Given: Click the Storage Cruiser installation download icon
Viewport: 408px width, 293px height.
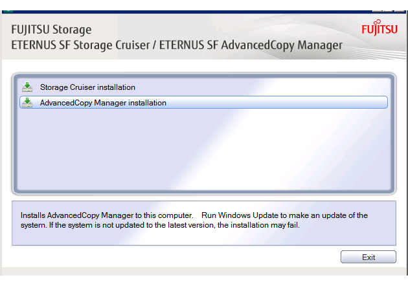Looking at the screenshot, I should point(27,87).
